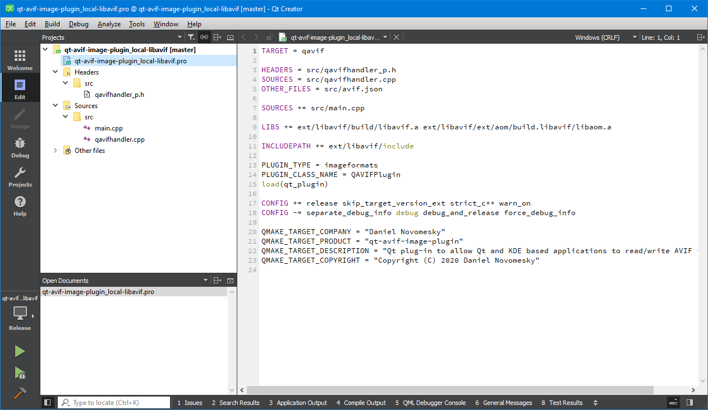Toggle the right sidebar visibility
Screen dimensions: 708x410
pos(689,402)
